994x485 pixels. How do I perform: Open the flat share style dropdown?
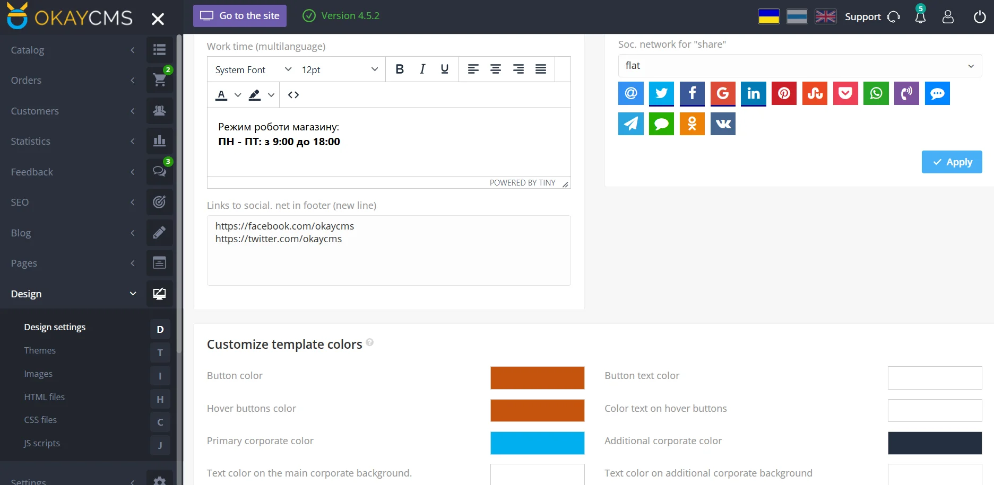tap(799, 66)
